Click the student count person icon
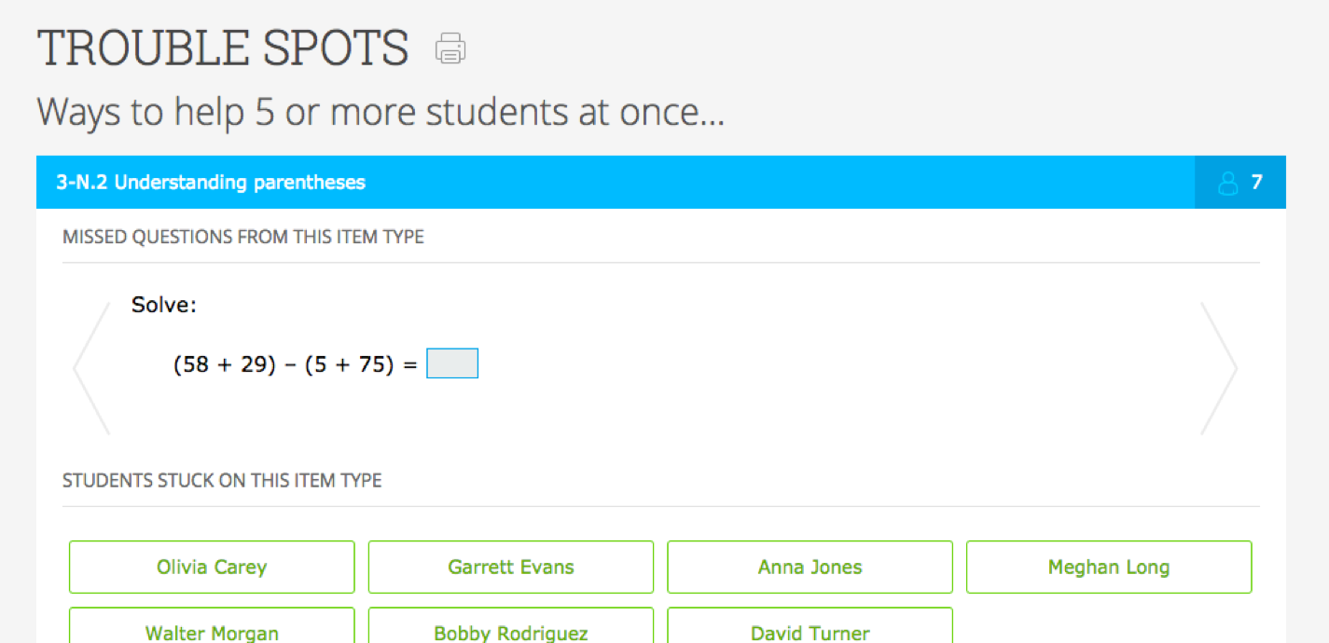The width and height of the screenshot is (1329, 643). (1228, 183)
